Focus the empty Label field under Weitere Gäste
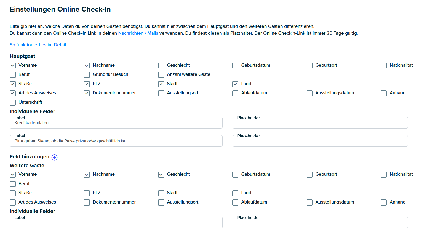The width and height of the screenshot is (422, 232). point(116,222)
